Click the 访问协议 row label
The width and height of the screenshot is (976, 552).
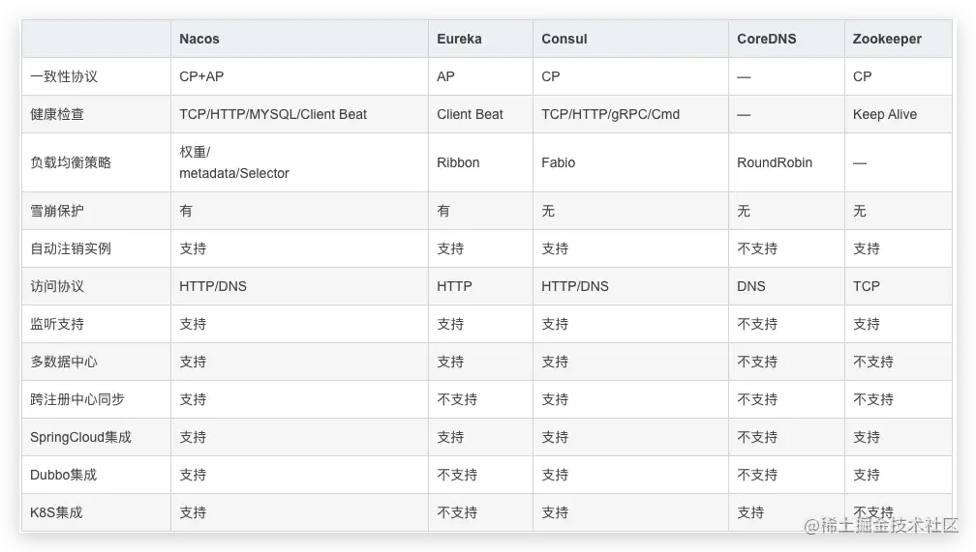(56, 286)
